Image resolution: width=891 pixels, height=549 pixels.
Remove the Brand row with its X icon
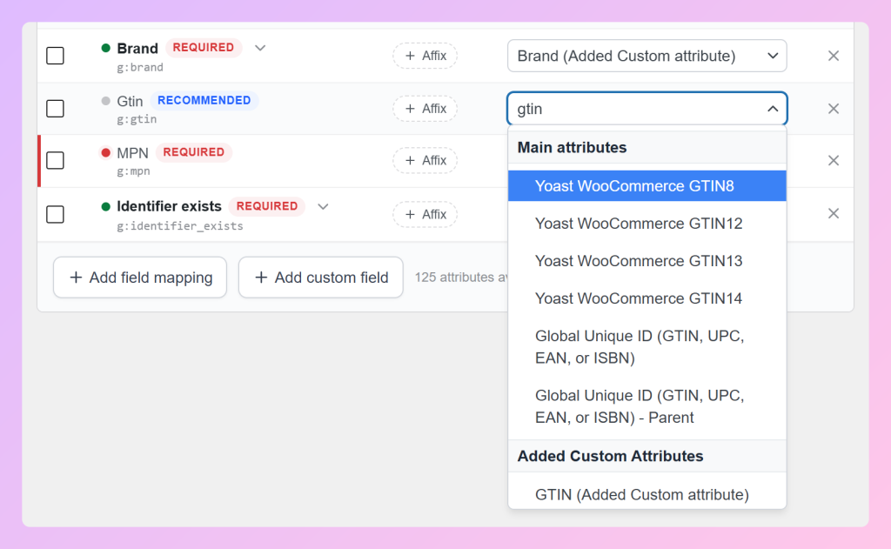tap(833, 56)
